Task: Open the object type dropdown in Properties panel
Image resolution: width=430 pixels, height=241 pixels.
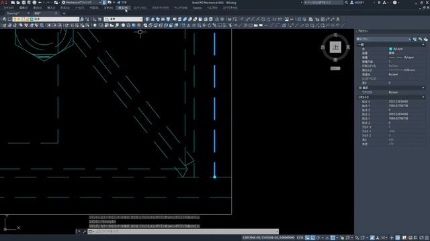Action: coord(384,39)
